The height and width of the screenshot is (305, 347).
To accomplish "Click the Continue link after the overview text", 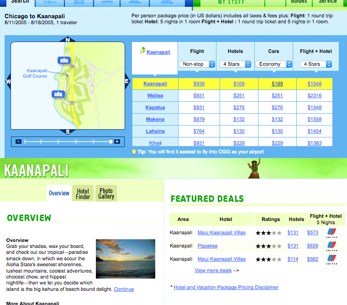I will point(124,289).
